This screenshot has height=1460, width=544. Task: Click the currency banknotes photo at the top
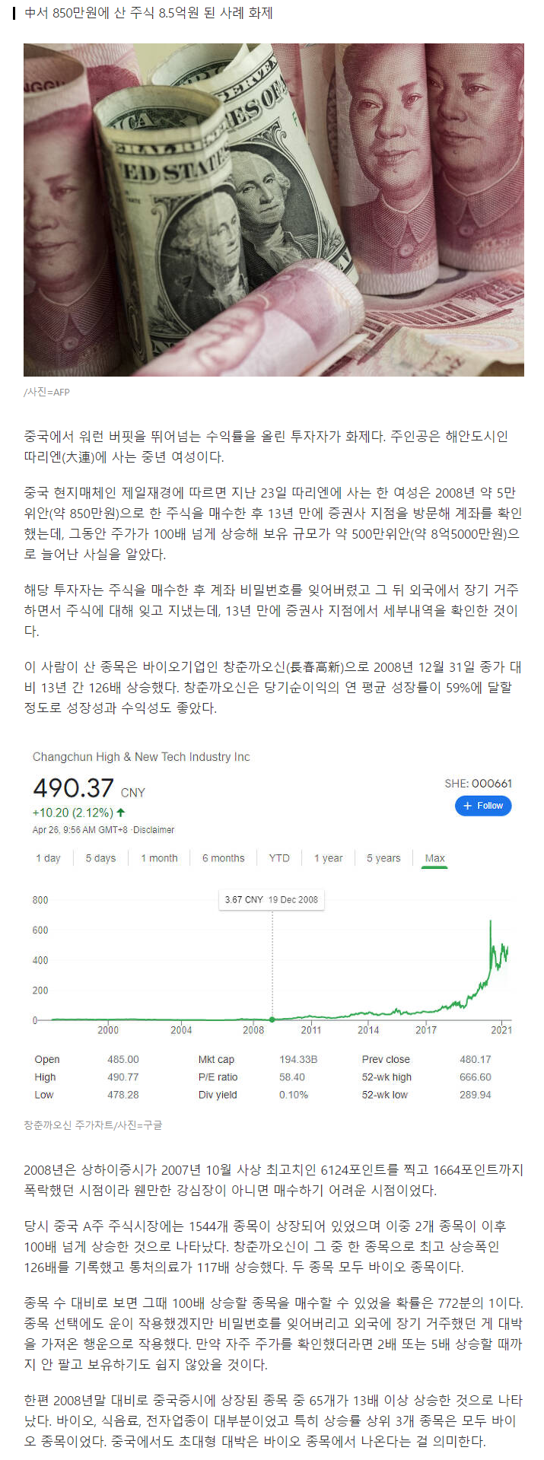click(x=272, y=211)
